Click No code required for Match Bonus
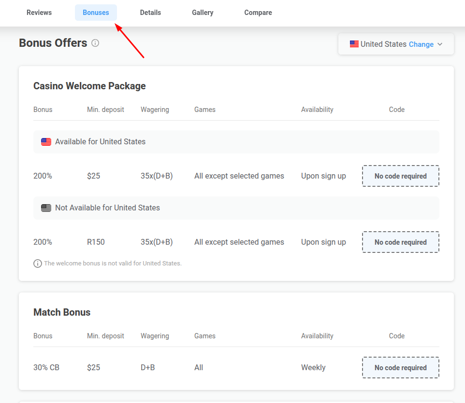465x403 pixels. click(400, 368)
